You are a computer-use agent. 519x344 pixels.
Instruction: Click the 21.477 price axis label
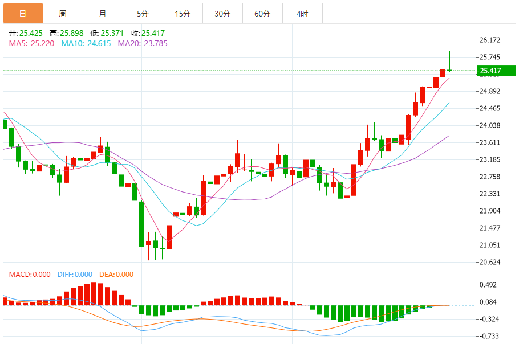(x=490, y=228)
